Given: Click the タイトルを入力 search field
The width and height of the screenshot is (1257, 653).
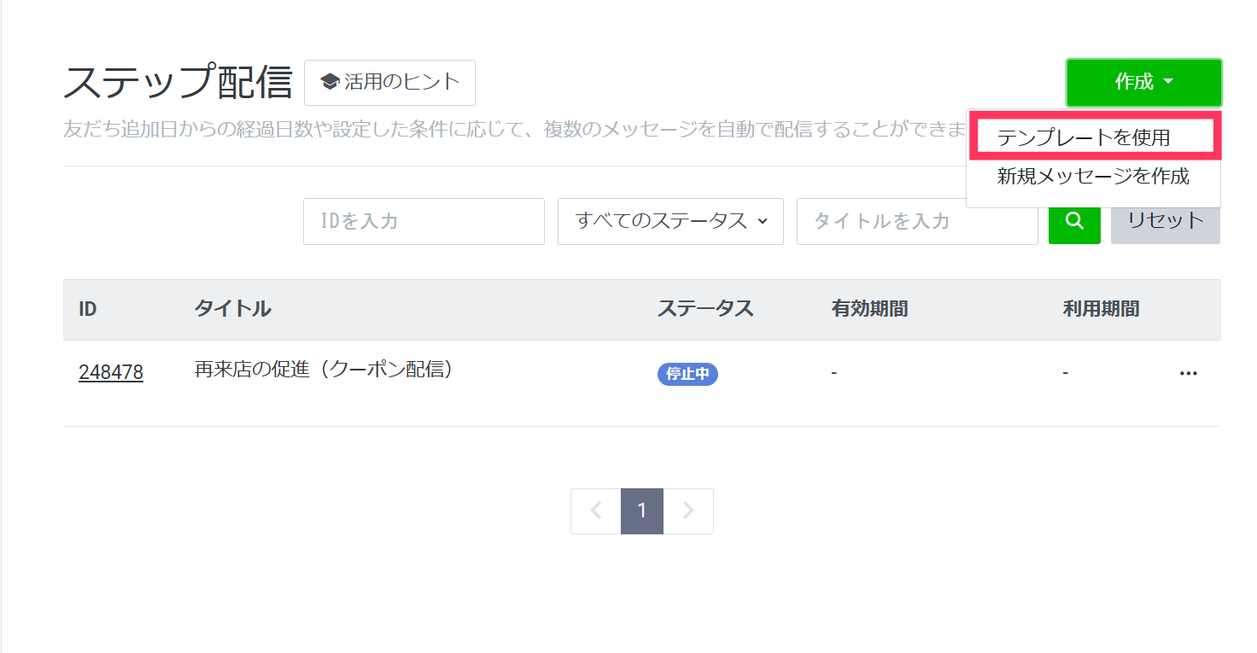Looking at the screenshot, I should (x=917, y=221).
